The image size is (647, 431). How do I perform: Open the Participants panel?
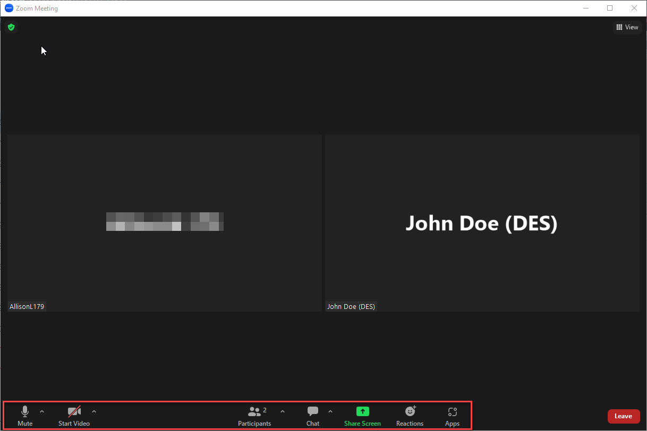[x=255, y=416]
